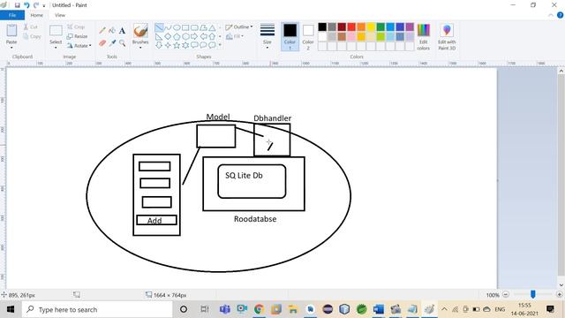The height and width of the screenshot is (318, 565).
Task: Activate the Color 1 selector
Action: coord(290,36)
